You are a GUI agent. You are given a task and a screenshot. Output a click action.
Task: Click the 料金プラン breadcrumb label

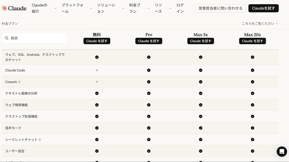[10, 23]
